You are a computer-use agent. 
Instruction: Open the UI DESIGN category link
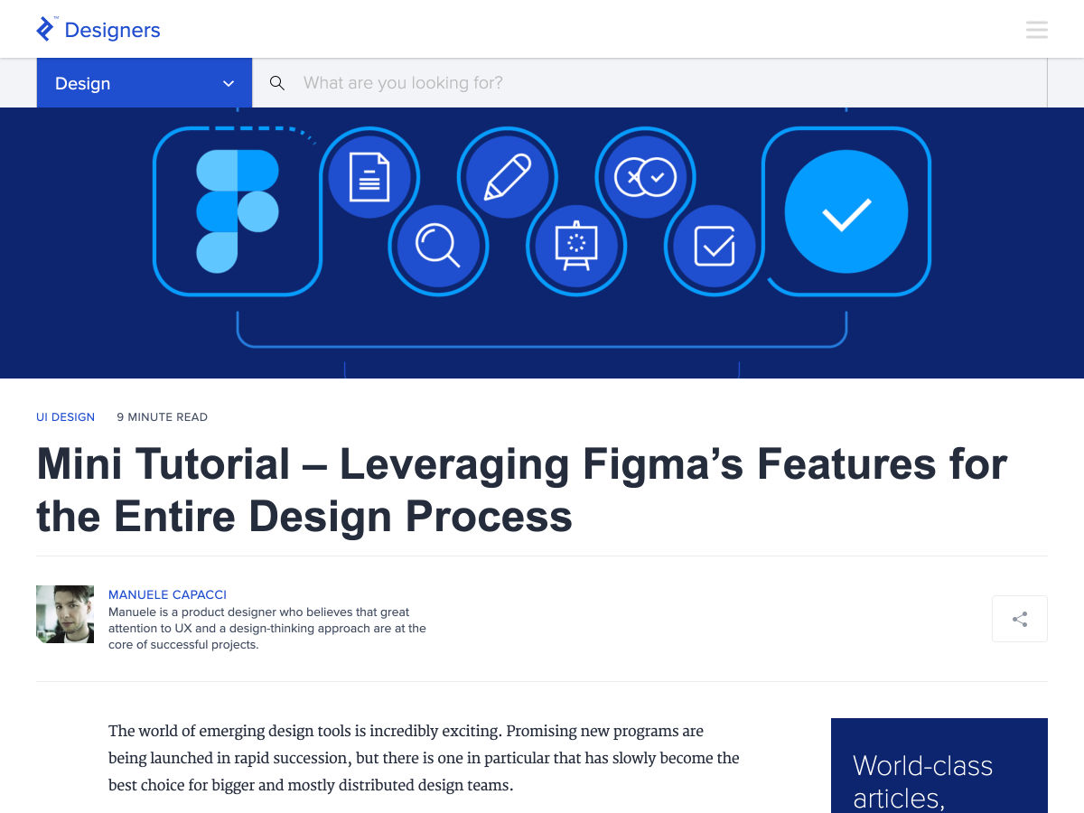point(65,417)
